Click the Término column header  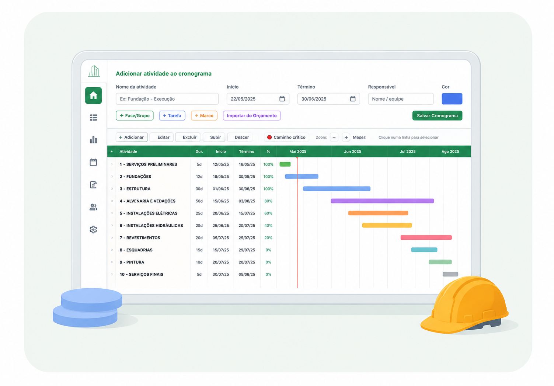[x=247, y=152]
